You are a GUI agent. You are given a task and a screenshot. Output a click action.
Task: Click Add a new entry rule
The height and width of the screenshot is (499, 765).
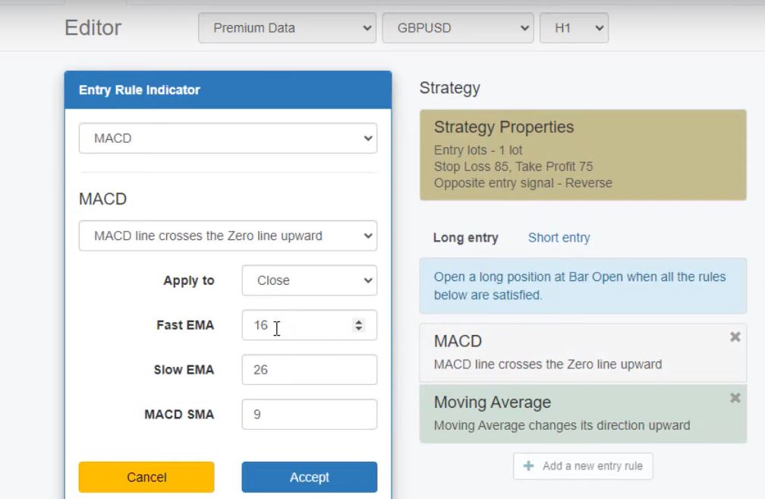point(583,466)
